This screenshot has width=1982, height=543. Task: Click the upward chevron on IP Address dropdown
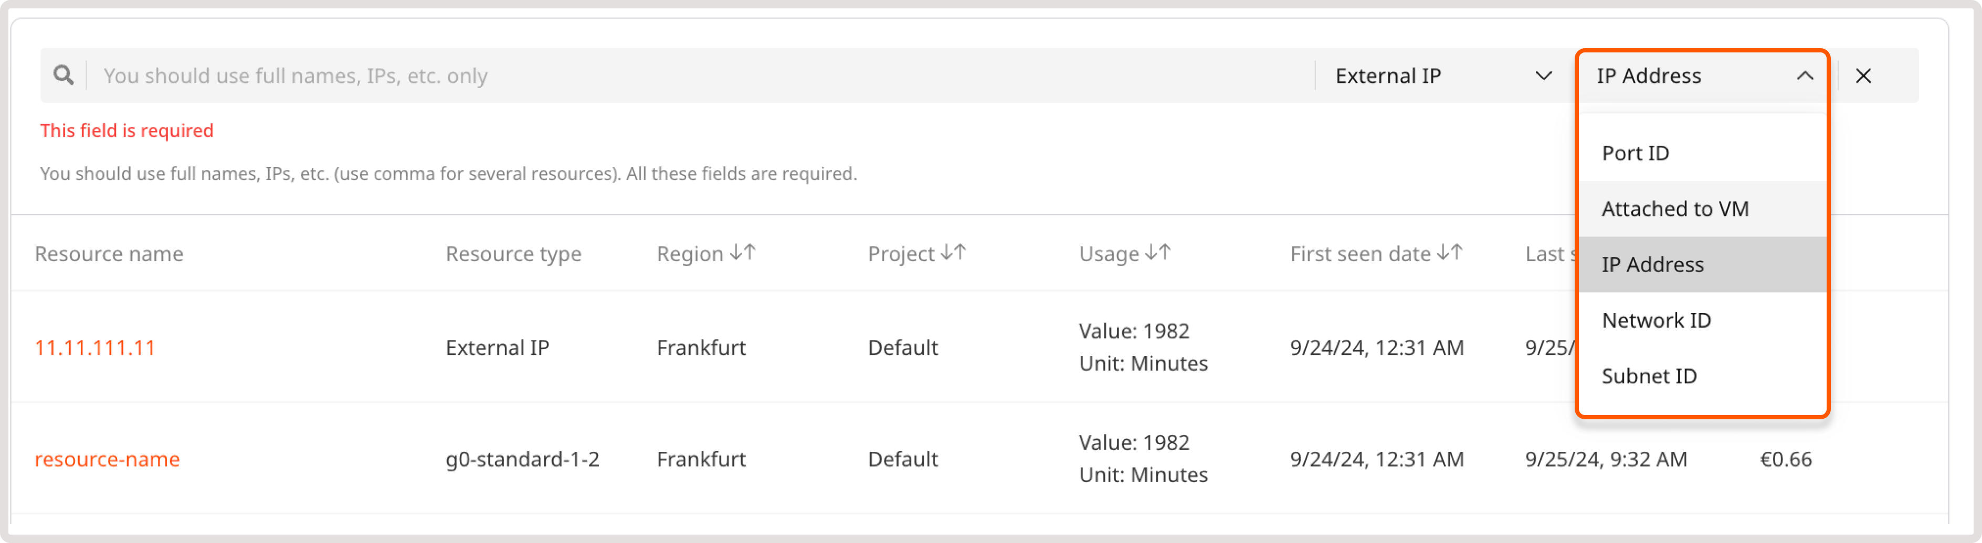click(1806, 75)
